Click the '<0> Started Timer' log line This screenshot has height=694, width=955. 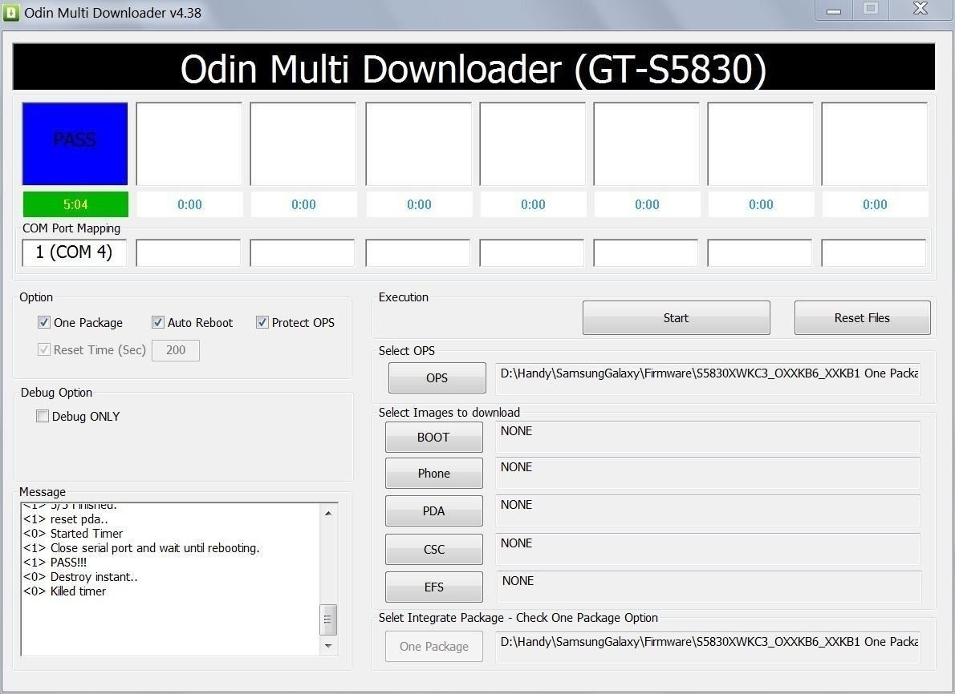[73, 534]
